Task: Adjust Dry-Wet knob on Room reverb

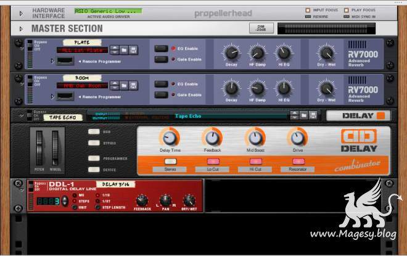Action: [326, 89]
